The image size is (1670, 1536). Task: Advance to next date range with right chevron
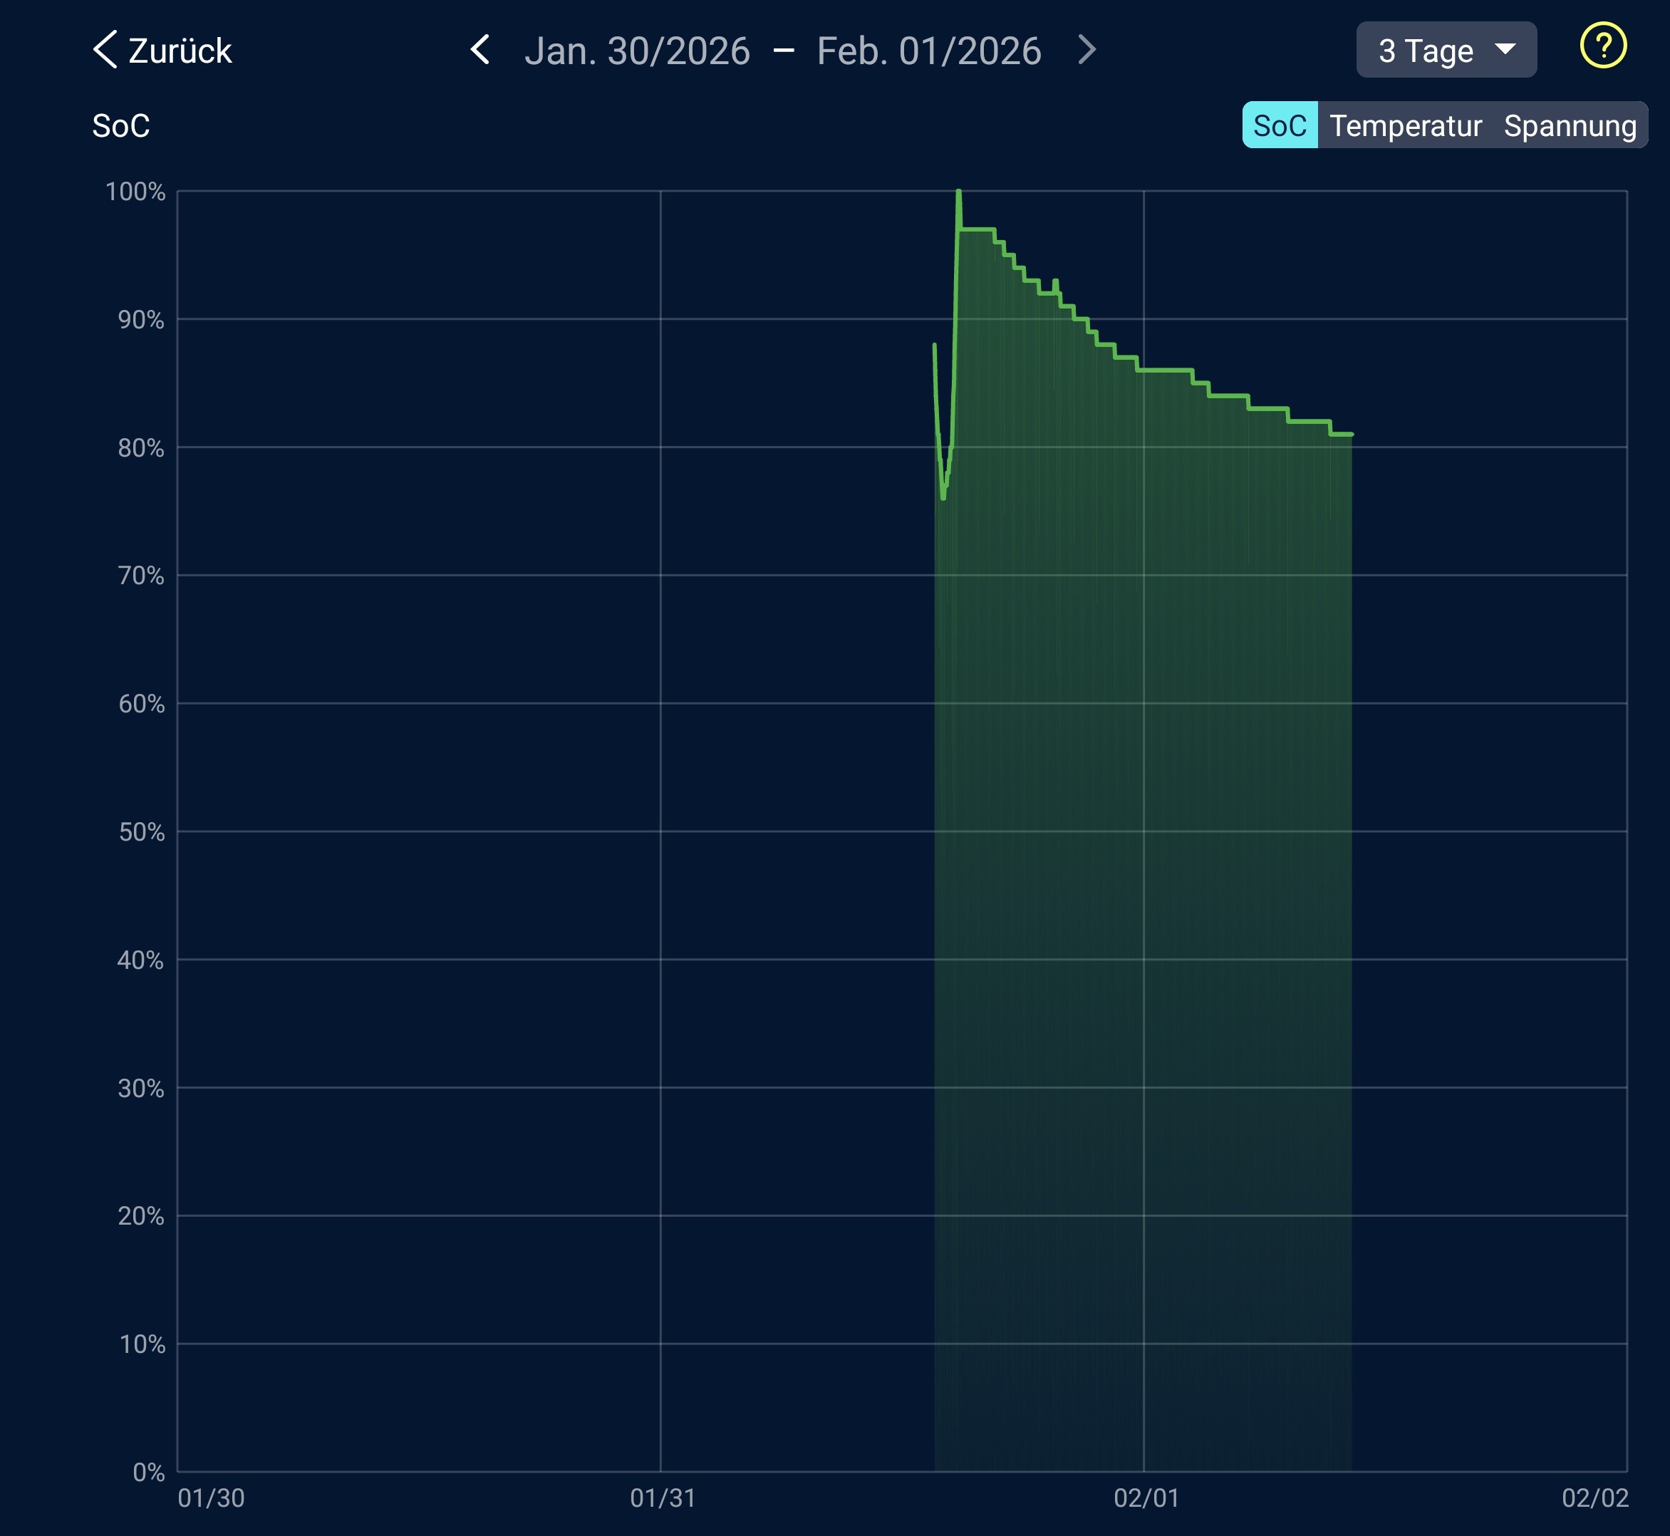pos(1086,50)
